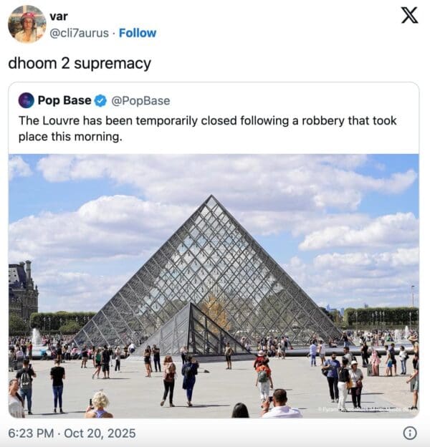430x447 pixels.
Task: Click the date Oct 20, 2025
Action: pyautogui.click(x=100, y=433)
